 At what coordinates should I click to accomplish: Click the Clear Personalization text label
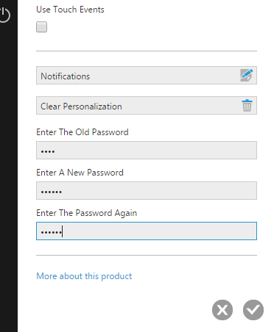81,107
